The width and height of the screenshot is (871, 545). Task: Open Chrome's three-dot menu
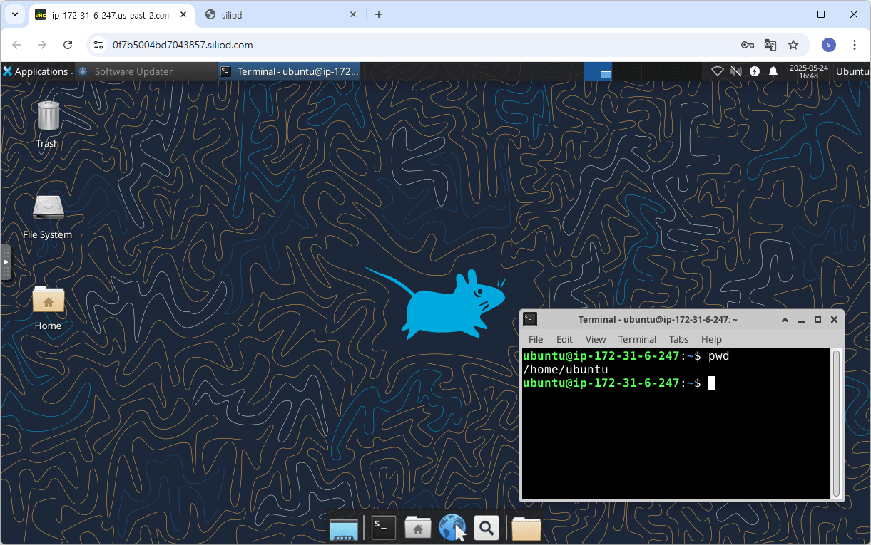pyautogui.click(x=855, y=45)
